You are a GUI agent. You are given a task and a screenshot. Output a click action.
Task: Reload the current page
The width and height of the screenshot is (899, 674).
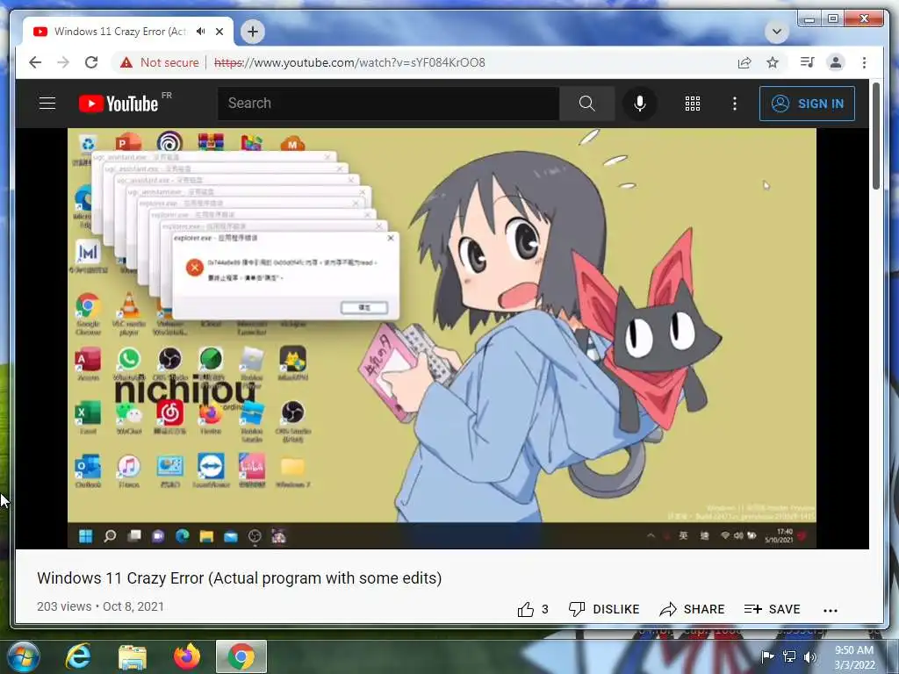click(91, 62)
